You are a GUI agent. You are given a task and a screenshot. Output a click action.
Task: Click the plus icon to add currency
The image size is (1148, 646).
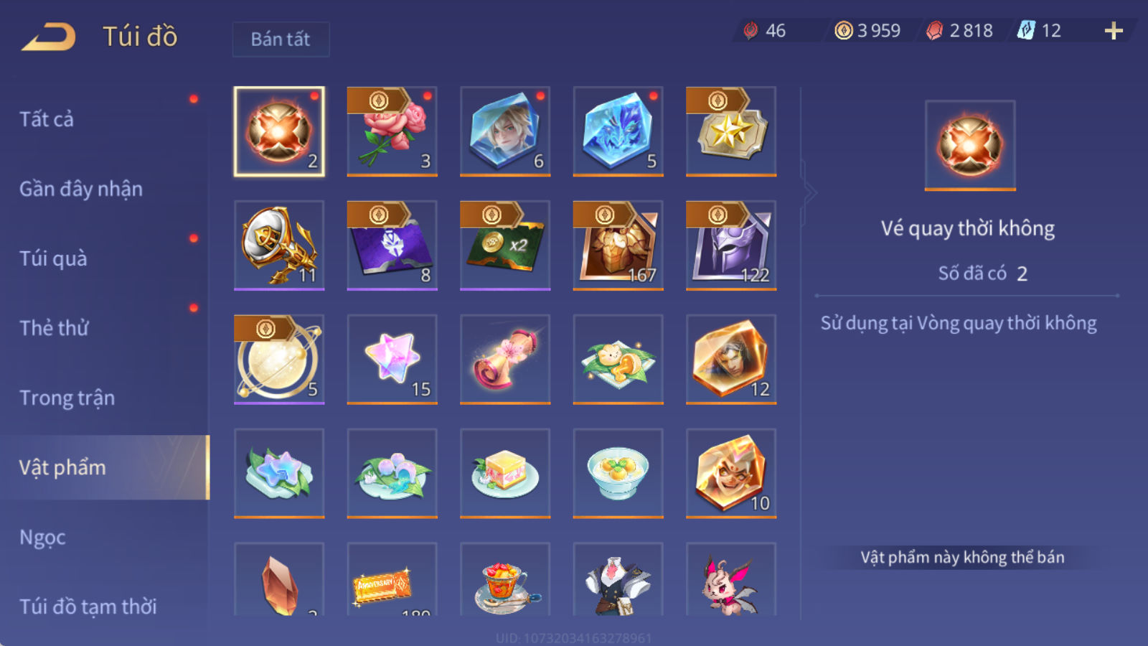pos(1114,31)
